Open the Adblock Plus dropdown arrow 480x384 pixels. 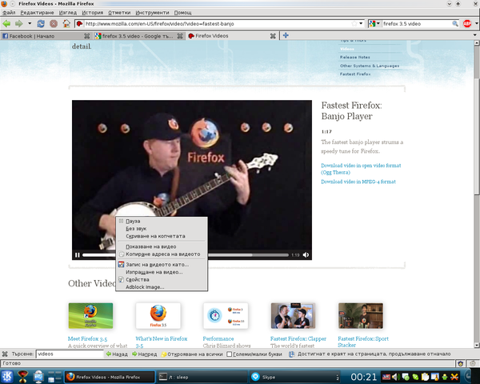tap(476, 23)
